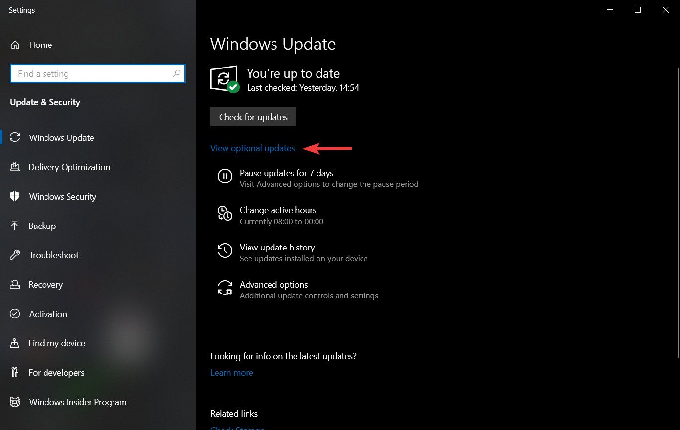Viewport: 680px width, 430px height.
Task: Click the pause circle icon beside Pause updates
Action: point(225,176)
